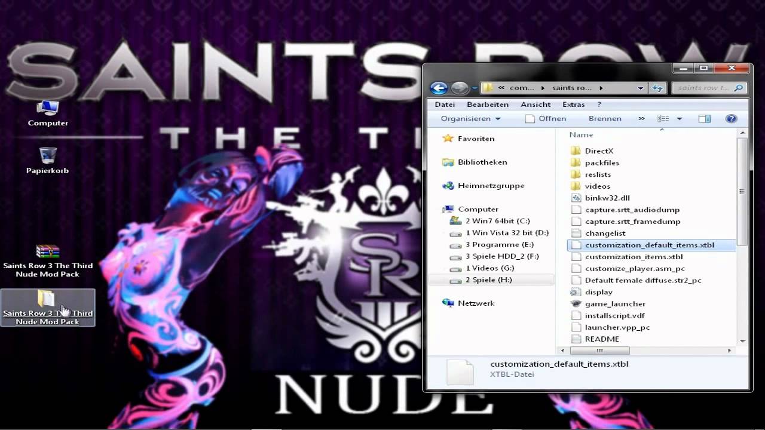The width and height of the screenshot is (765, 430).
Task: Click the Heimnetzgruppe homegroup icon
Action: click(x=448, y=186)
